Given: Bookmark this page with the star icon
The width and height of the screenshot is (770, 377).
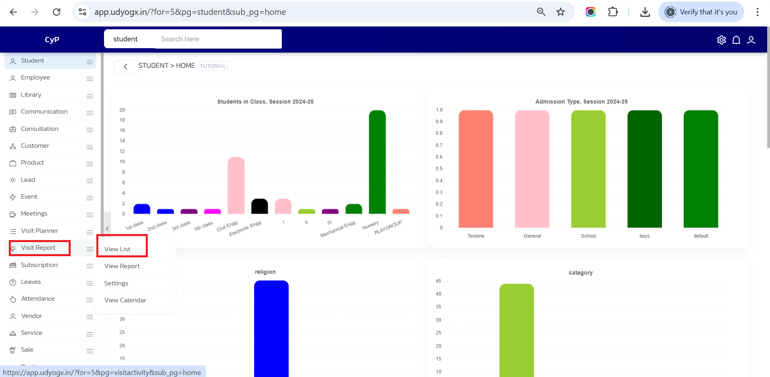Looking at the screenshot, I should pos(560,12).
